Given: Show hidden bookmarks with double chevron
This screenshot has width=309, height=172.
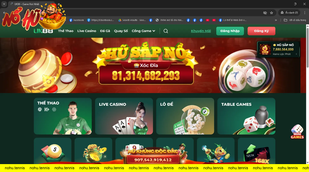Looking at the screenshot, I should click(x=276, y=20).
